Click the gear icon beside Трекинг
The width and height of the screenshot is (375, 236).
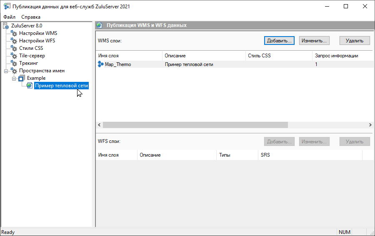14,63
